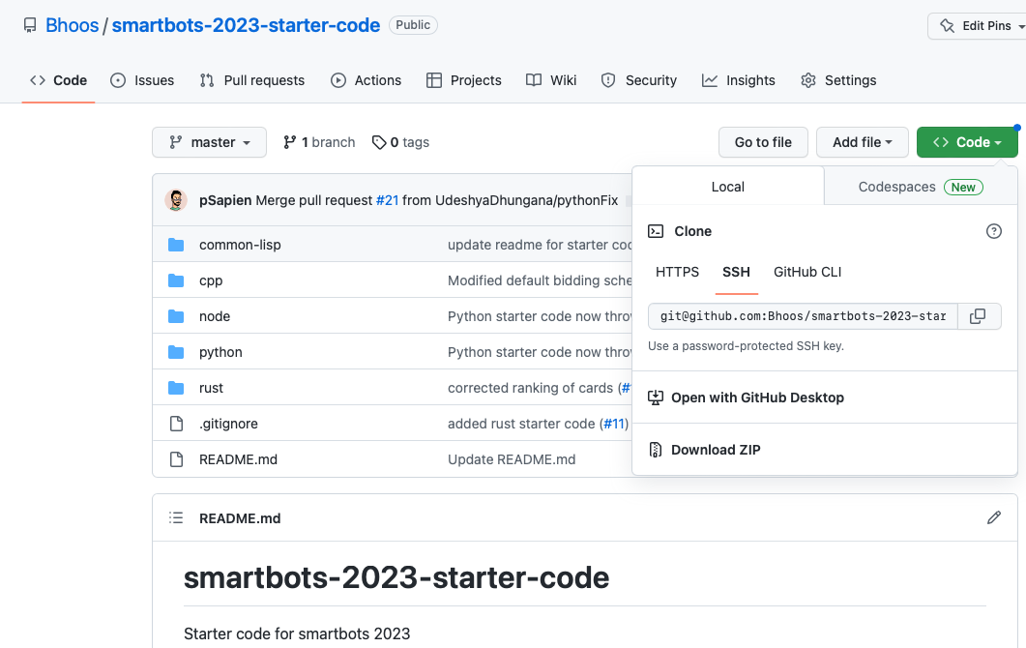Select the Local tab in clone panel
1026x648 pixels.
click(x=727, y=187)
